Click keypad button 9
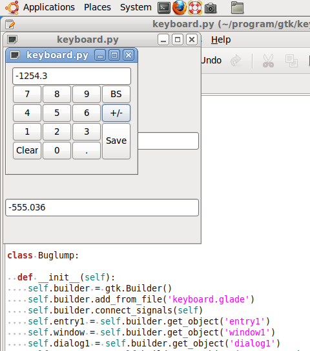 [x=87, y=94]
